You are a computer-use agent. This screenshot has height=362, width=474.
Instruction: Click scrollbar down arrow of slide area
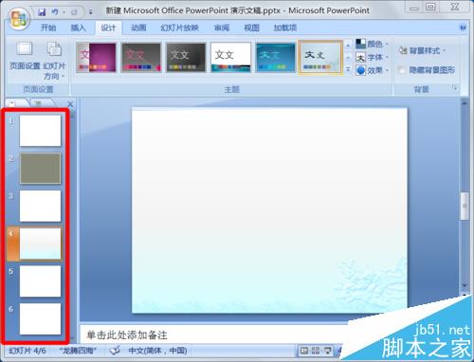point(465,285)
